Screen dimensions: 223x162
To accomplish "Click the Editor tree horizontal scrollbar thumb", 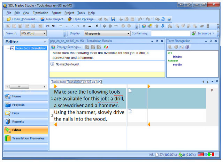I will coord(20,87).
